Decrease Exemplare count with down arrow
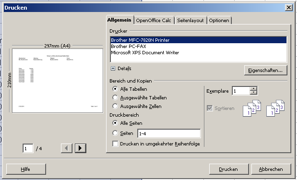 tap(253, 93)
